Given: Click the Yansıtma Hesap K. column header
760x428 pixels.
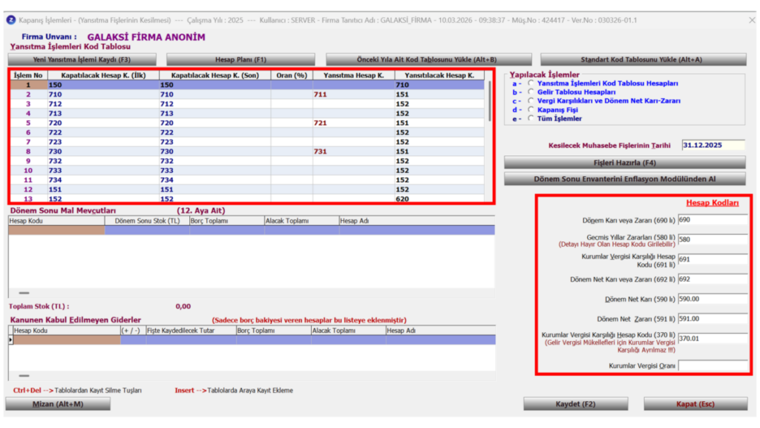Looking at the screenshot, I should [x=354, y=75].
